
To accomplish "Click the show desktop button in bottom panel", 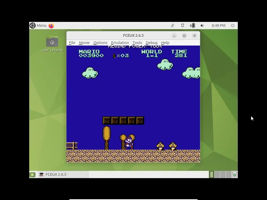I will pos(32,174).
